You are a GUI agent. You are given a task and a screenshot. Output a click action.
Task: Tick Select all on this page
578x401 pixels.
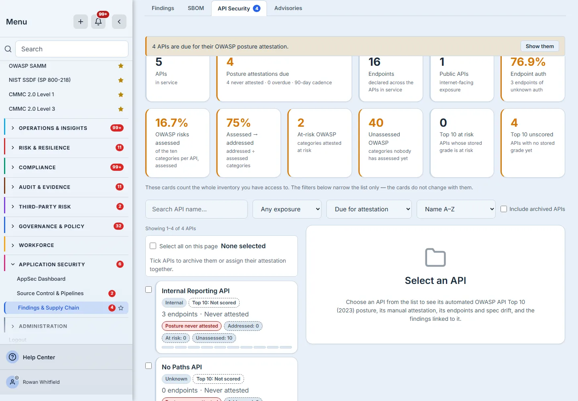pos(153,246)
